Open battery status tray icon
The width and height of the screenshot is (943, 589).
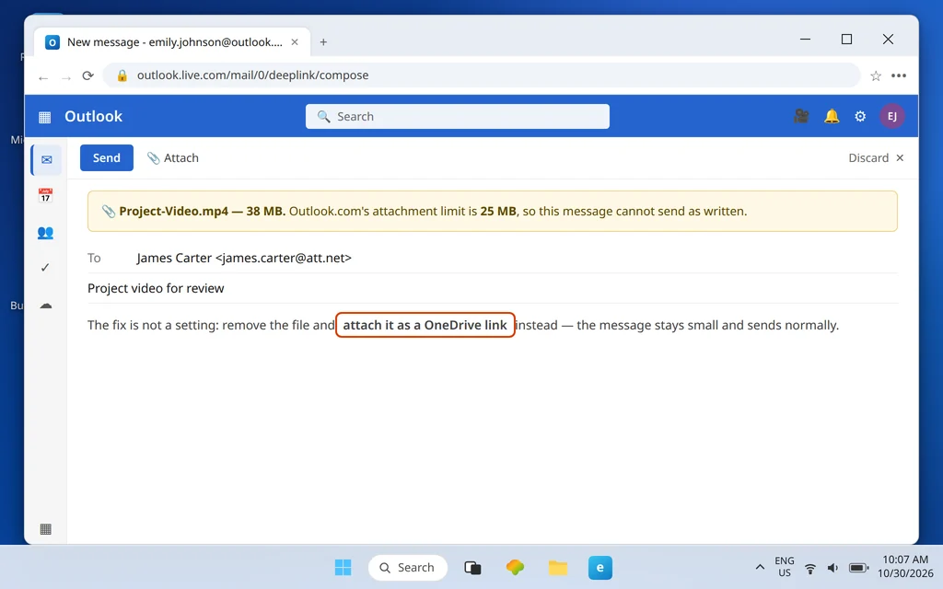point(858,568)
